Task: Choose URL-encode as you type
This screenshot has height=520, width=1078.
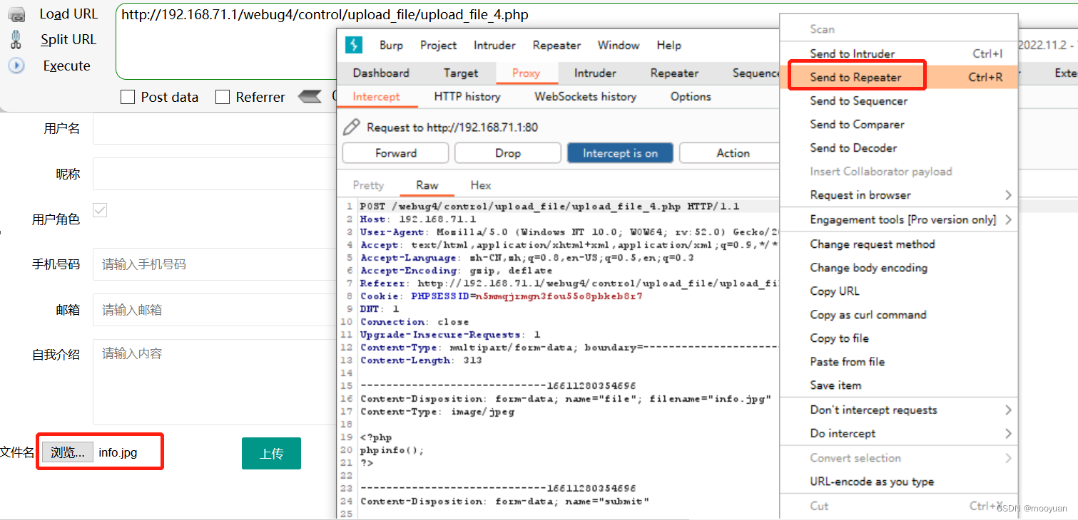Action: pyautogui.click(x=899, y=482)
